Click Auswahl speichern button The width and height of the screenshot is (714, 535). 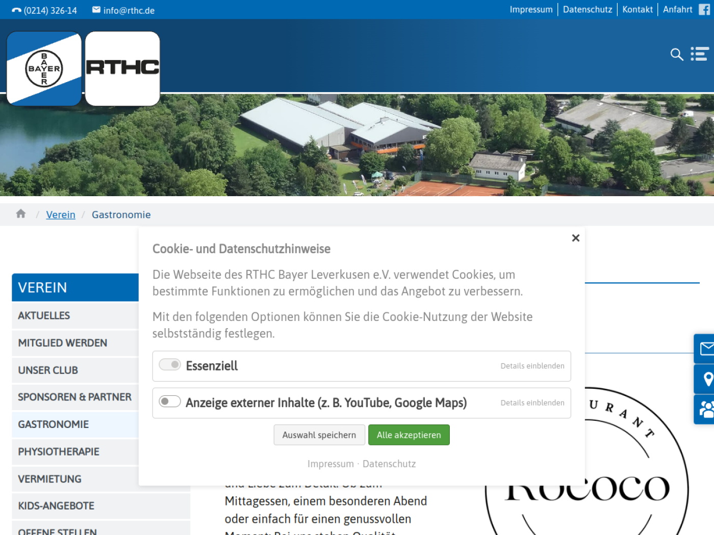[319, 435]
